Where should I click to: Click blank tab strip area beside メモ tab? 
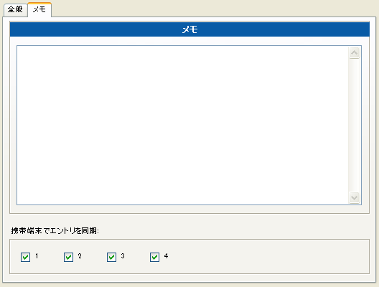click(x=212, y=9)
